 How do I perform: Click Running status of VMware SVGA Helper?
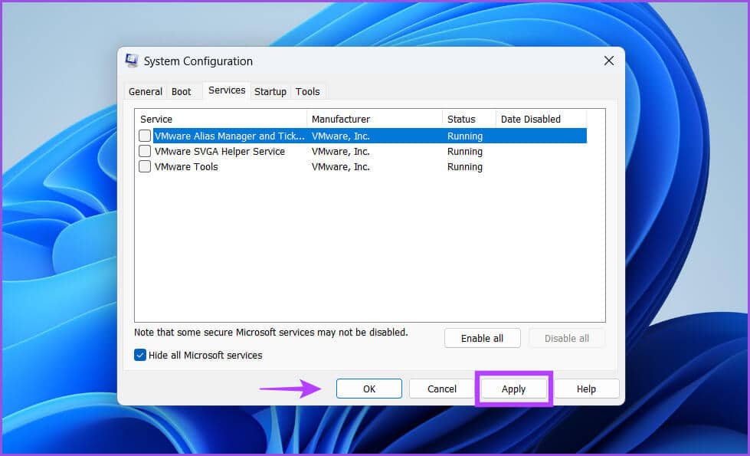pyautogui.click(x=464, y=151)
